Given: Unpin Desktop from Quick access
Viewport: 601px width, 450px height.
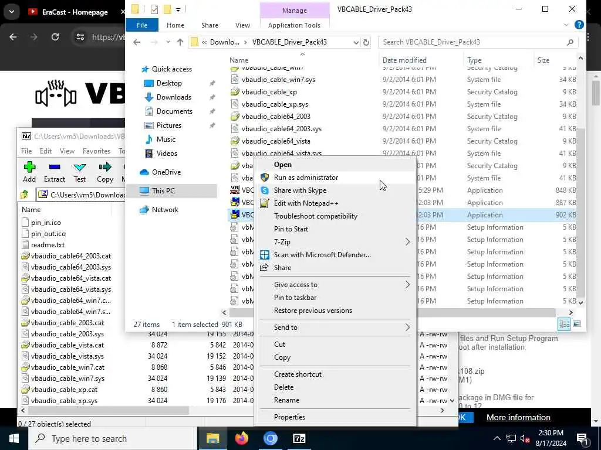Looking at the screenshot, I should click(x=212, y=83).
